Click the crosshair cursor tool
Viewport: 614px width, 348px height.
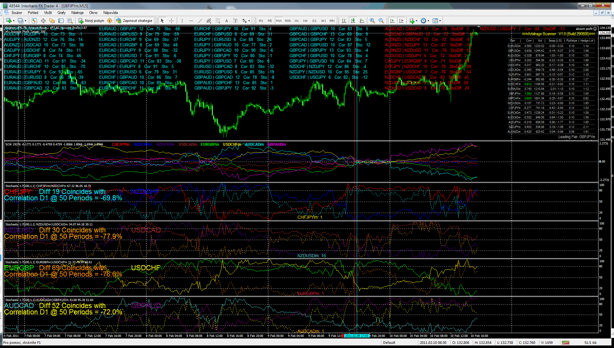click(171, 21)
